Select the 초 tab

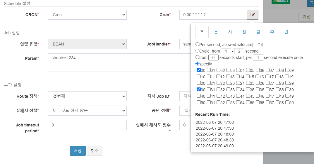[x=202, y=32]
